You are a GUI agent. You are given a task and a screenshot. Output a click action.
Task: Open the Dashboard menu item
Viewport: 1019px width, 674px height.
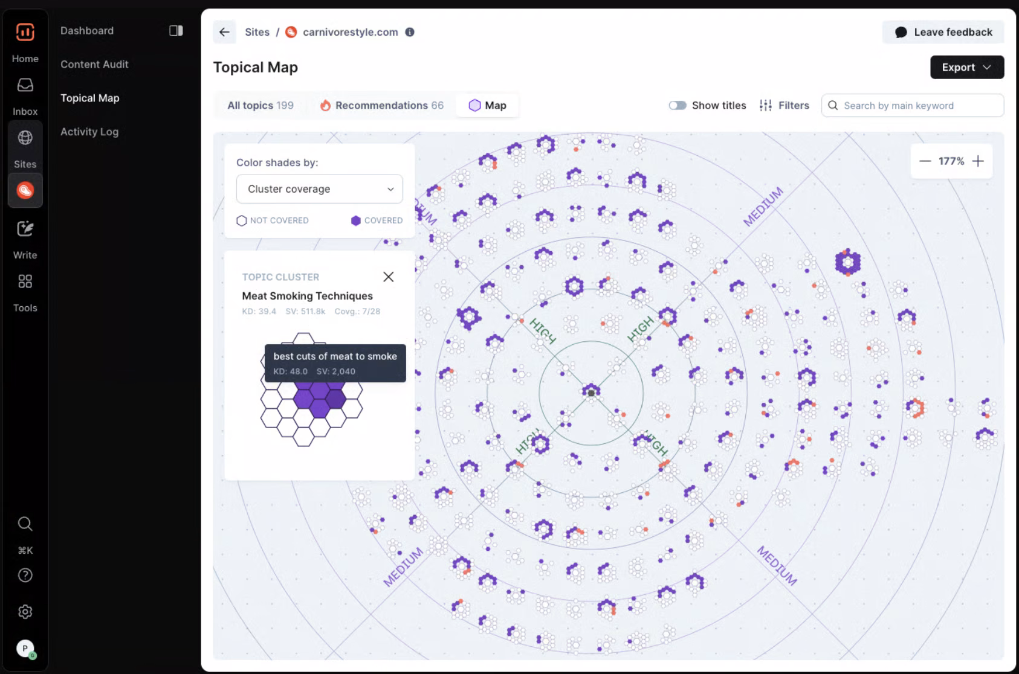pos(87,31)
